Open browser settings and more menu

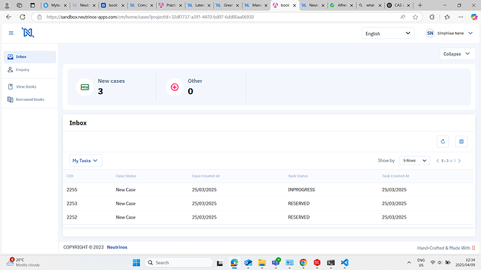click(x=461, y=17)
